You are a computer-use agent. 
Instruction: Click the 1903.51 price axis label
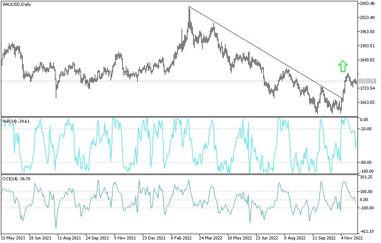click(367, 46)
